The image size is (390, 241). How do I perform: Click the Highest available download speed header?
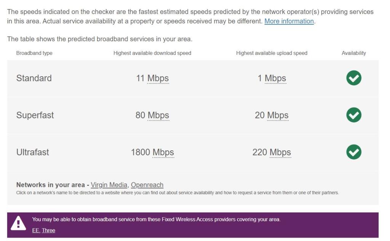[152, 53]
